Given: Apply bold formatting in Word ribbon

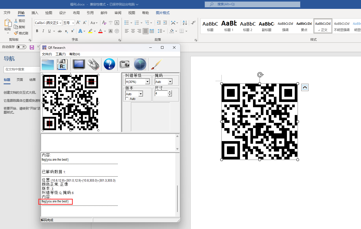Looking at the screenshot, I should click(37, 31).
